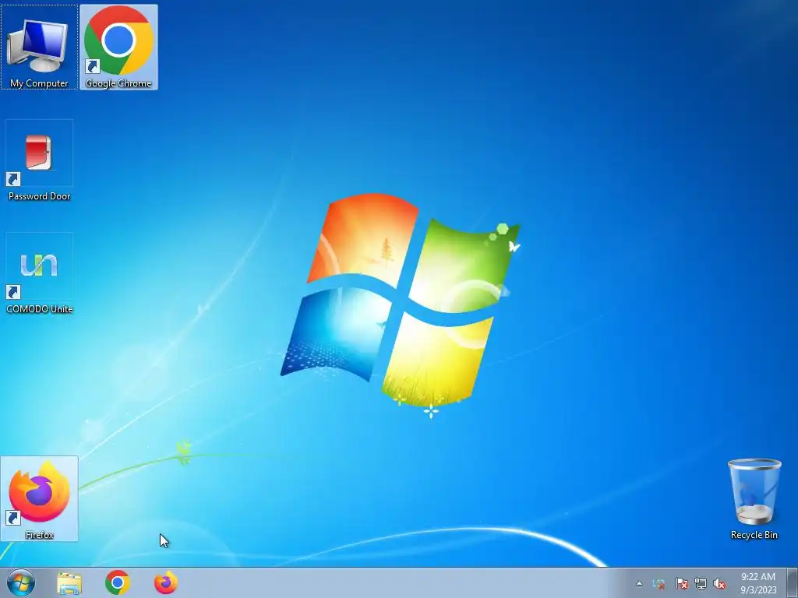Select the Recycle Bin desktop icon
The height and width of the screenshot is (598, 798).
754,498
